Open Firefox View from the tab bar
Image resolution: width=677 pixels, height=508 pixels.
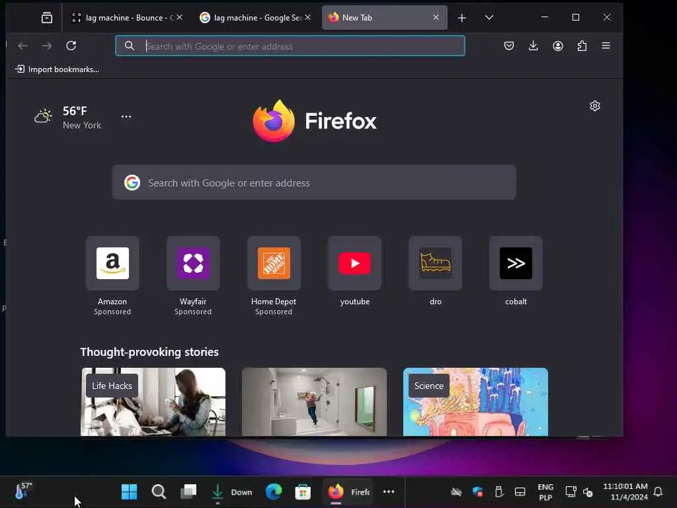coord(47,18)
